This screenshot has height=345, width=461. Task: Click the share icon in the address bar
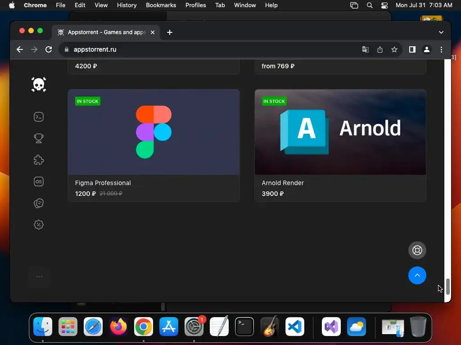point(380,49)
